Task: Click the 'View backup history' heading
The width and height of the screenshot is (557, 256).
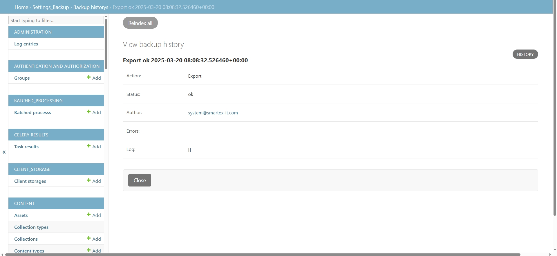Action: pos(153,44)
